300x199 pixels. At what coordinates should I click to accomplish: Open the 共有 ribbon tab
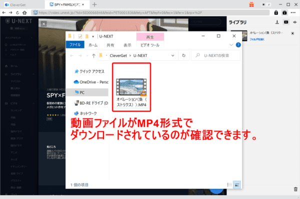click(x=110, y=45)
